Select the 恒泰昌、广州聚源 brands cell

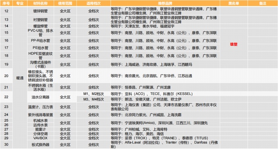point(165,87)
